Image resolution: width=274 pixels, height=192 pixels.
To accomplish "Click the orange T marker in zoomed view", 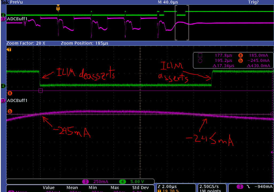I will click(9, 50).
